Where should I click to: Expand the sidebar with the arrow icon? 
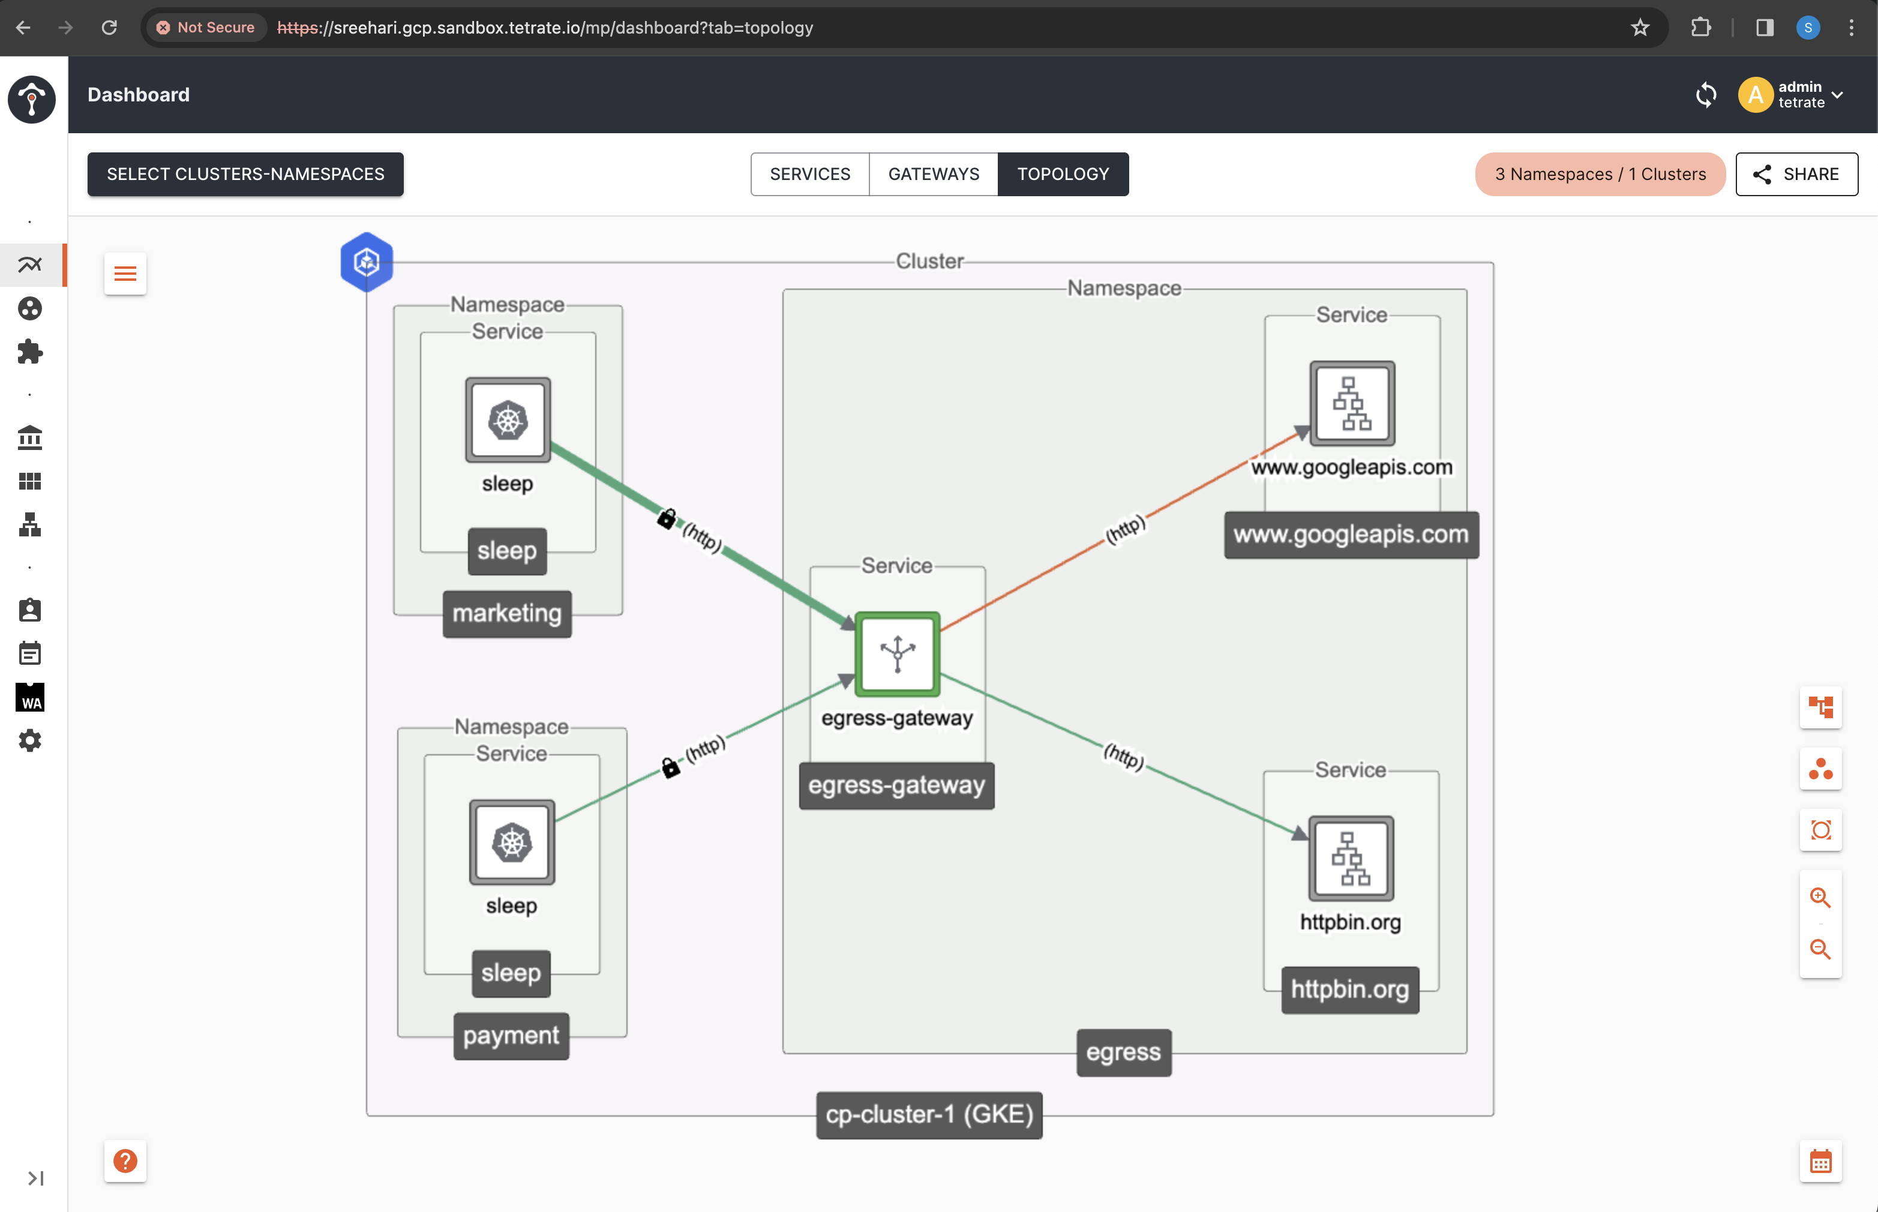(35, 1177)
